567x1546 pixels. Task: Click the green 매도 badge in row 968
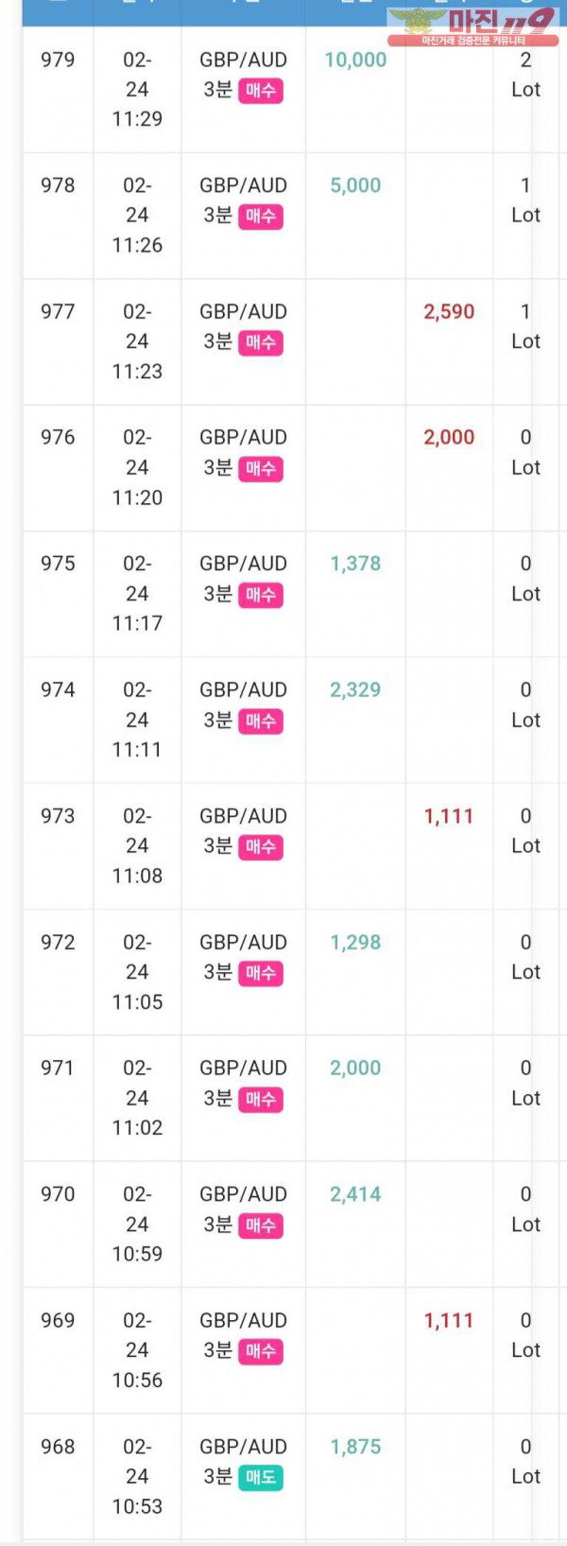tap(261, 1478)
